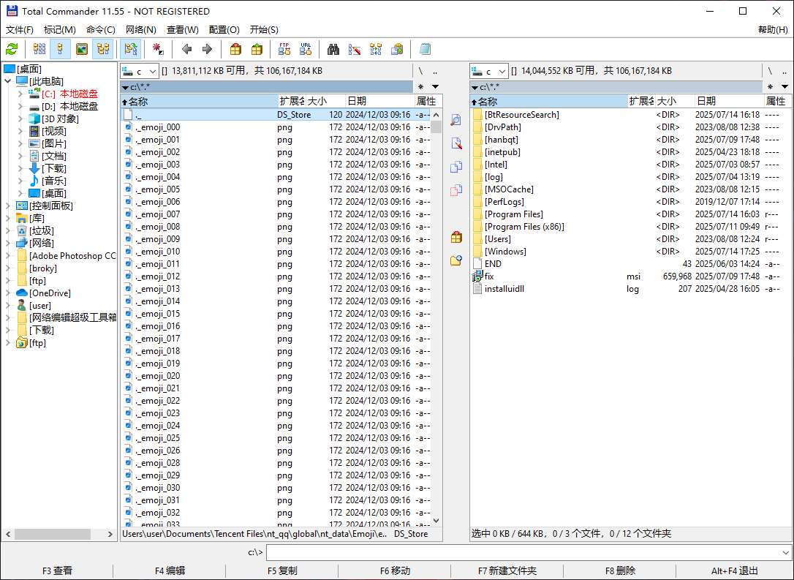The image size is (794, 580).
Task: Open the right panel drive selector dropdown
Action: pyautogui.click(x=489, y=71)
